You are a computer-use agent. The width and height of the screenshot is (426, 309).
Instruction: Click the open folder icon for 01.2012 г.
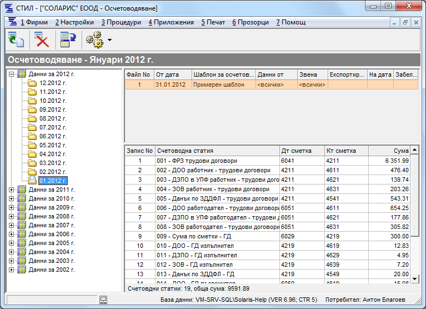click(x=32, y=181)
